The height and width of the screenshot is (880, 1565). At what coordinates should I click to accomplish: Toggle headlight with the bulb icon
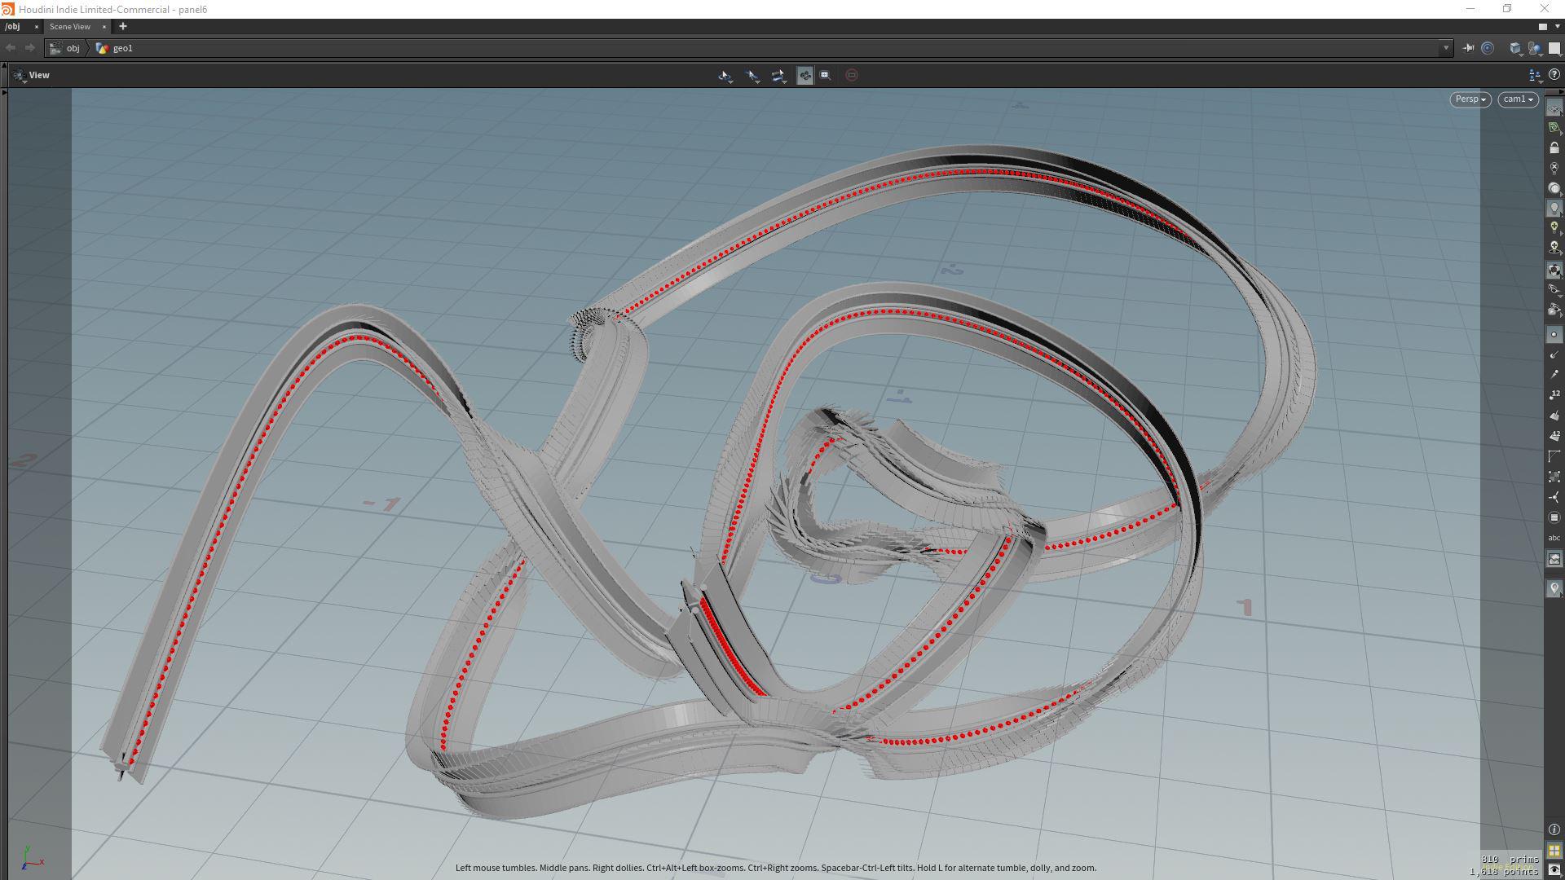[x=1555, y=209]
